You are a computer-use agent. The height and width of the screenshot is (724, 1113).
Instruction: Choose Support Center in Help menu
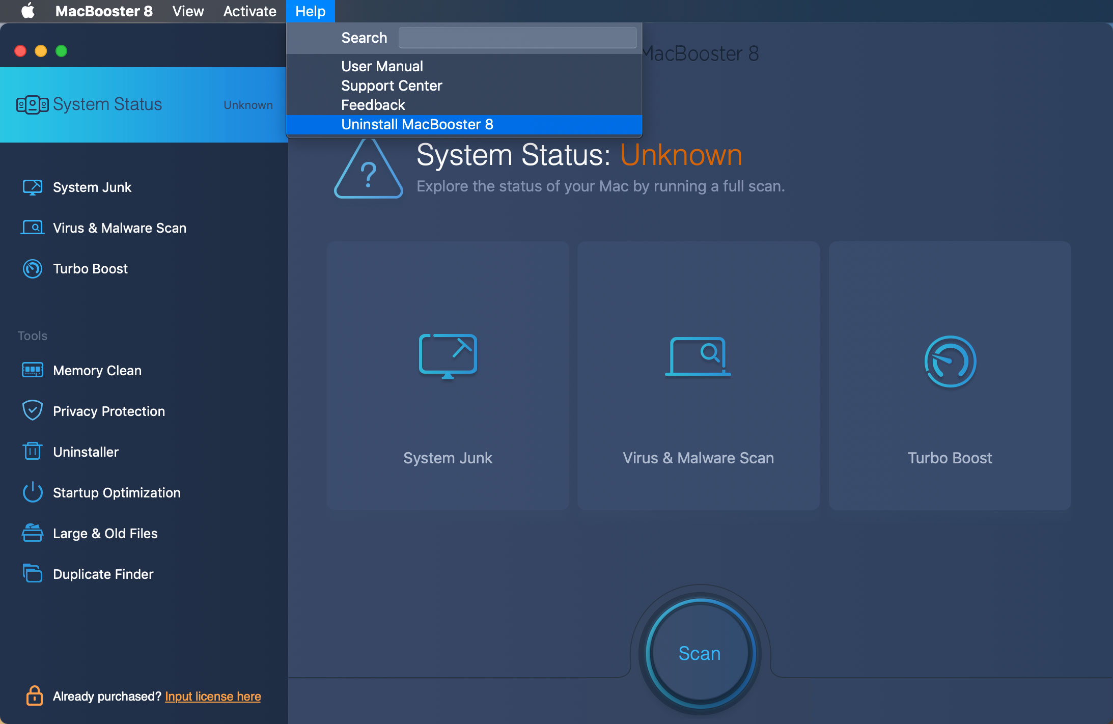(x=464, y=86)
